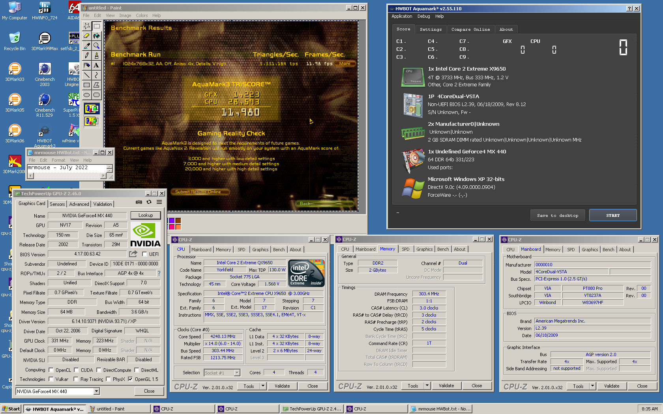
Task: Select the Ellipse shape tool in Paint
Action: [x=87, y=95]
